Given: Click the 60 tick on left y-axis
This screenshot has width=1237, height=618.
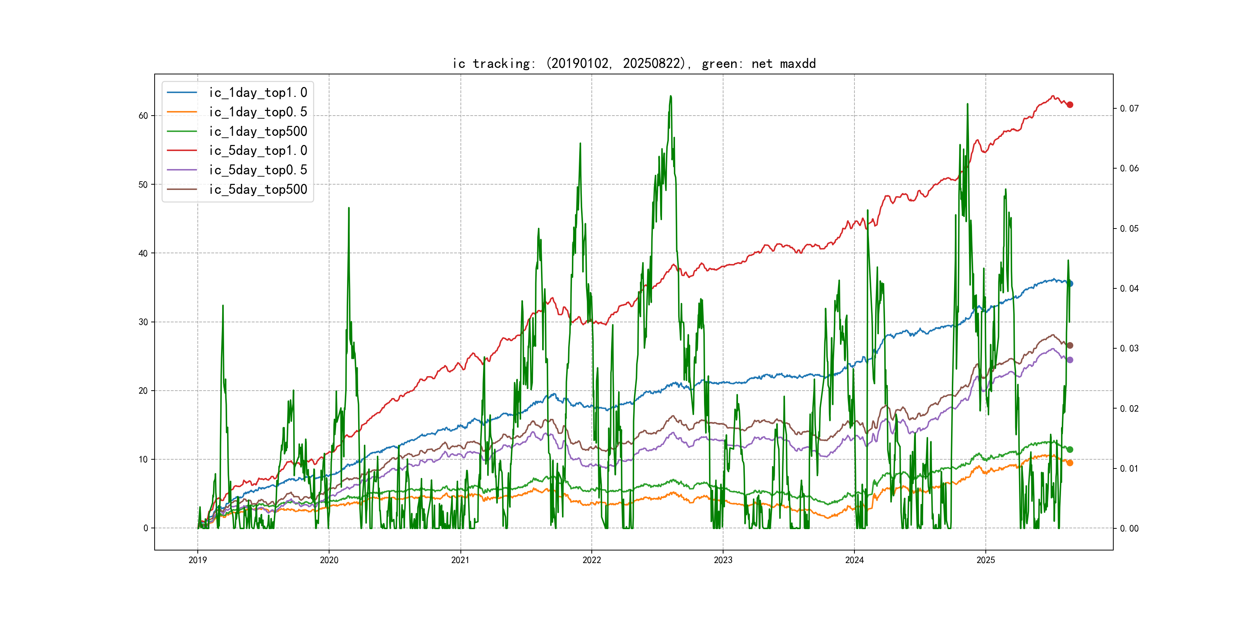Looking at the screenshot, I should pos(143,116).
